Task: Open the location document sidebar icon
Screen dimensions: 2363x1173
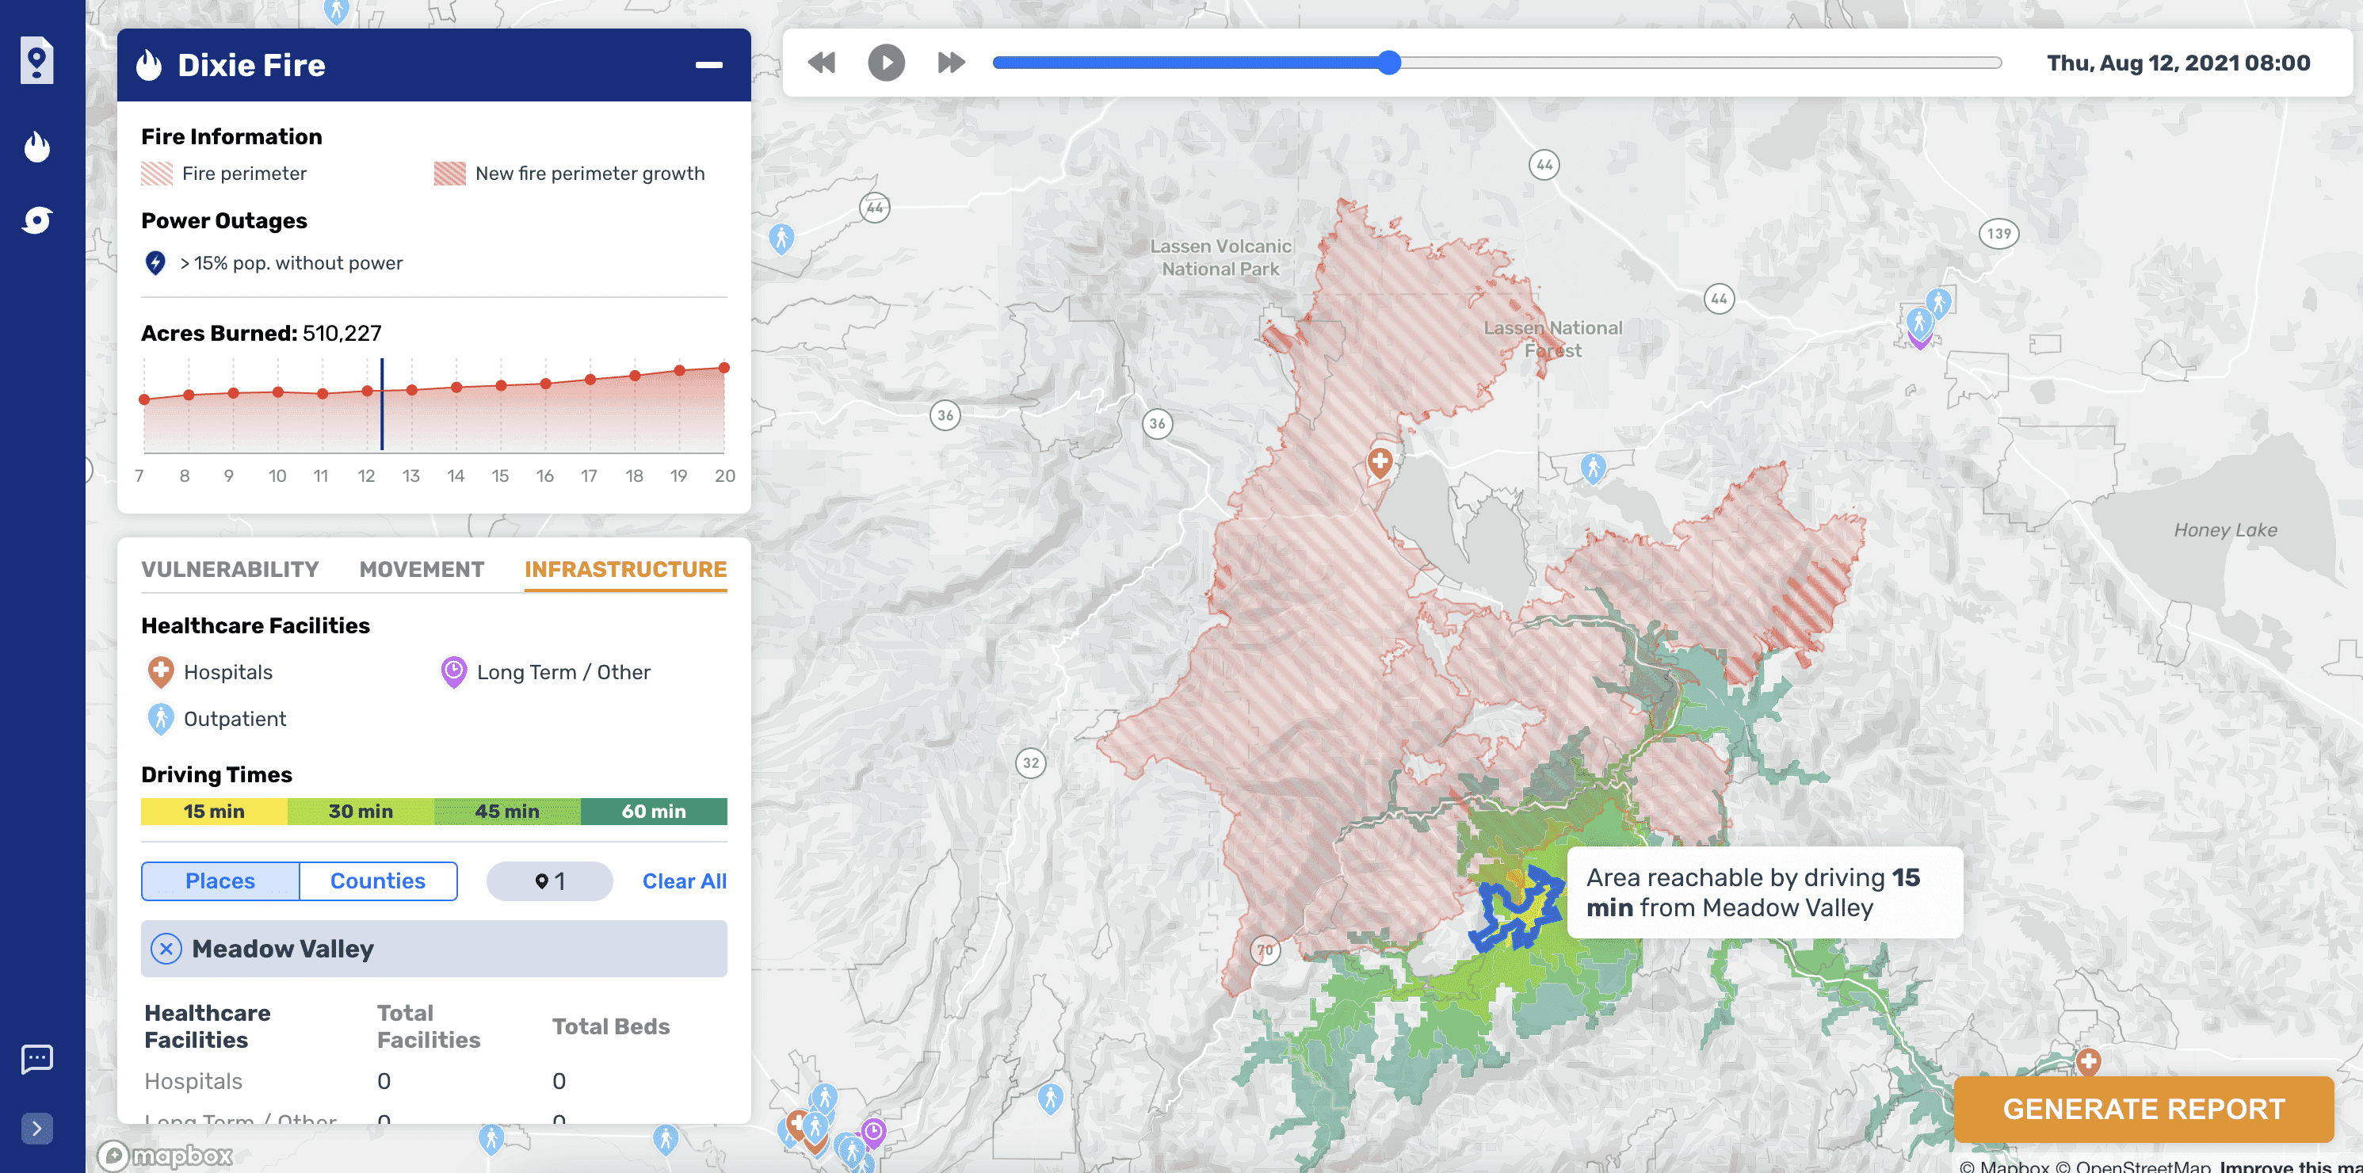Action: 36,62
